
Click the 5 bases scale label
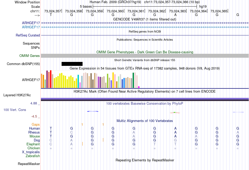coord(86,7)
